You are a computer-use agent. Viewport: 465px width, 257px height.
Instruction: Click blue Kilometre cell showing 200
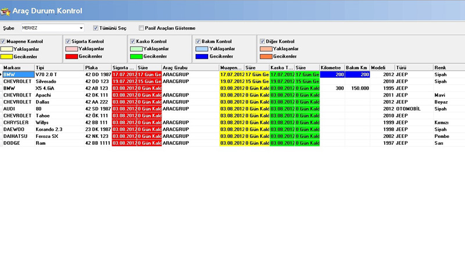(332, 74)
